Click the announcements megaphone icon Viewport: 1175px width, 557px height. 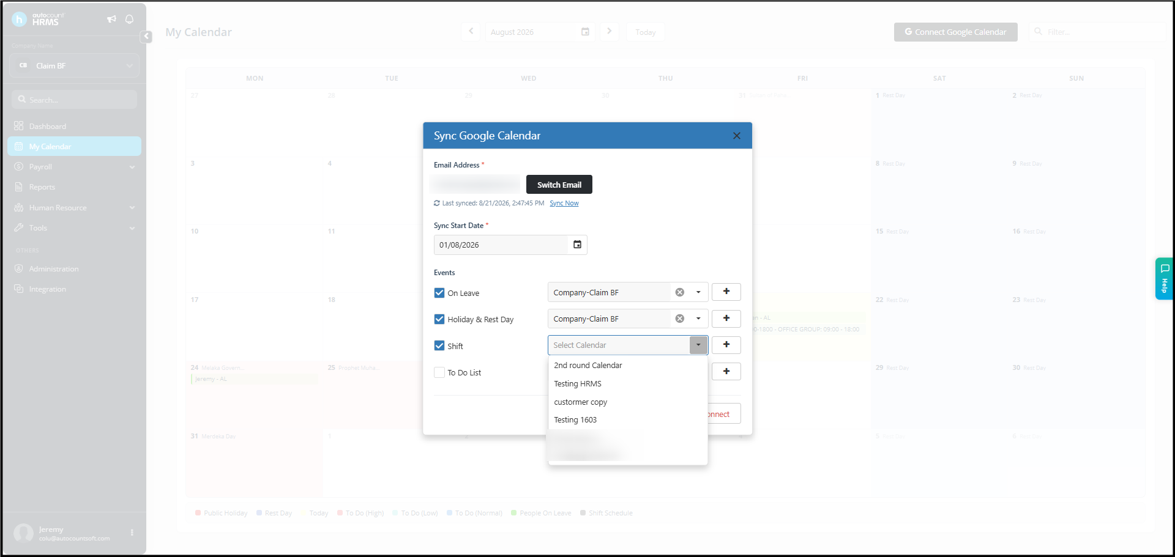pyautogui.click(x=111, y=19)
